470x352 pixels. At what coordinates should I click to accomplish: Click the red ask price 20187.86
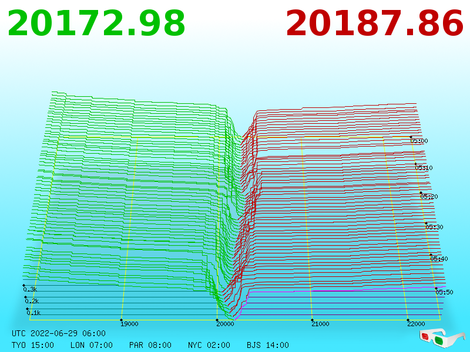point(375,23)
